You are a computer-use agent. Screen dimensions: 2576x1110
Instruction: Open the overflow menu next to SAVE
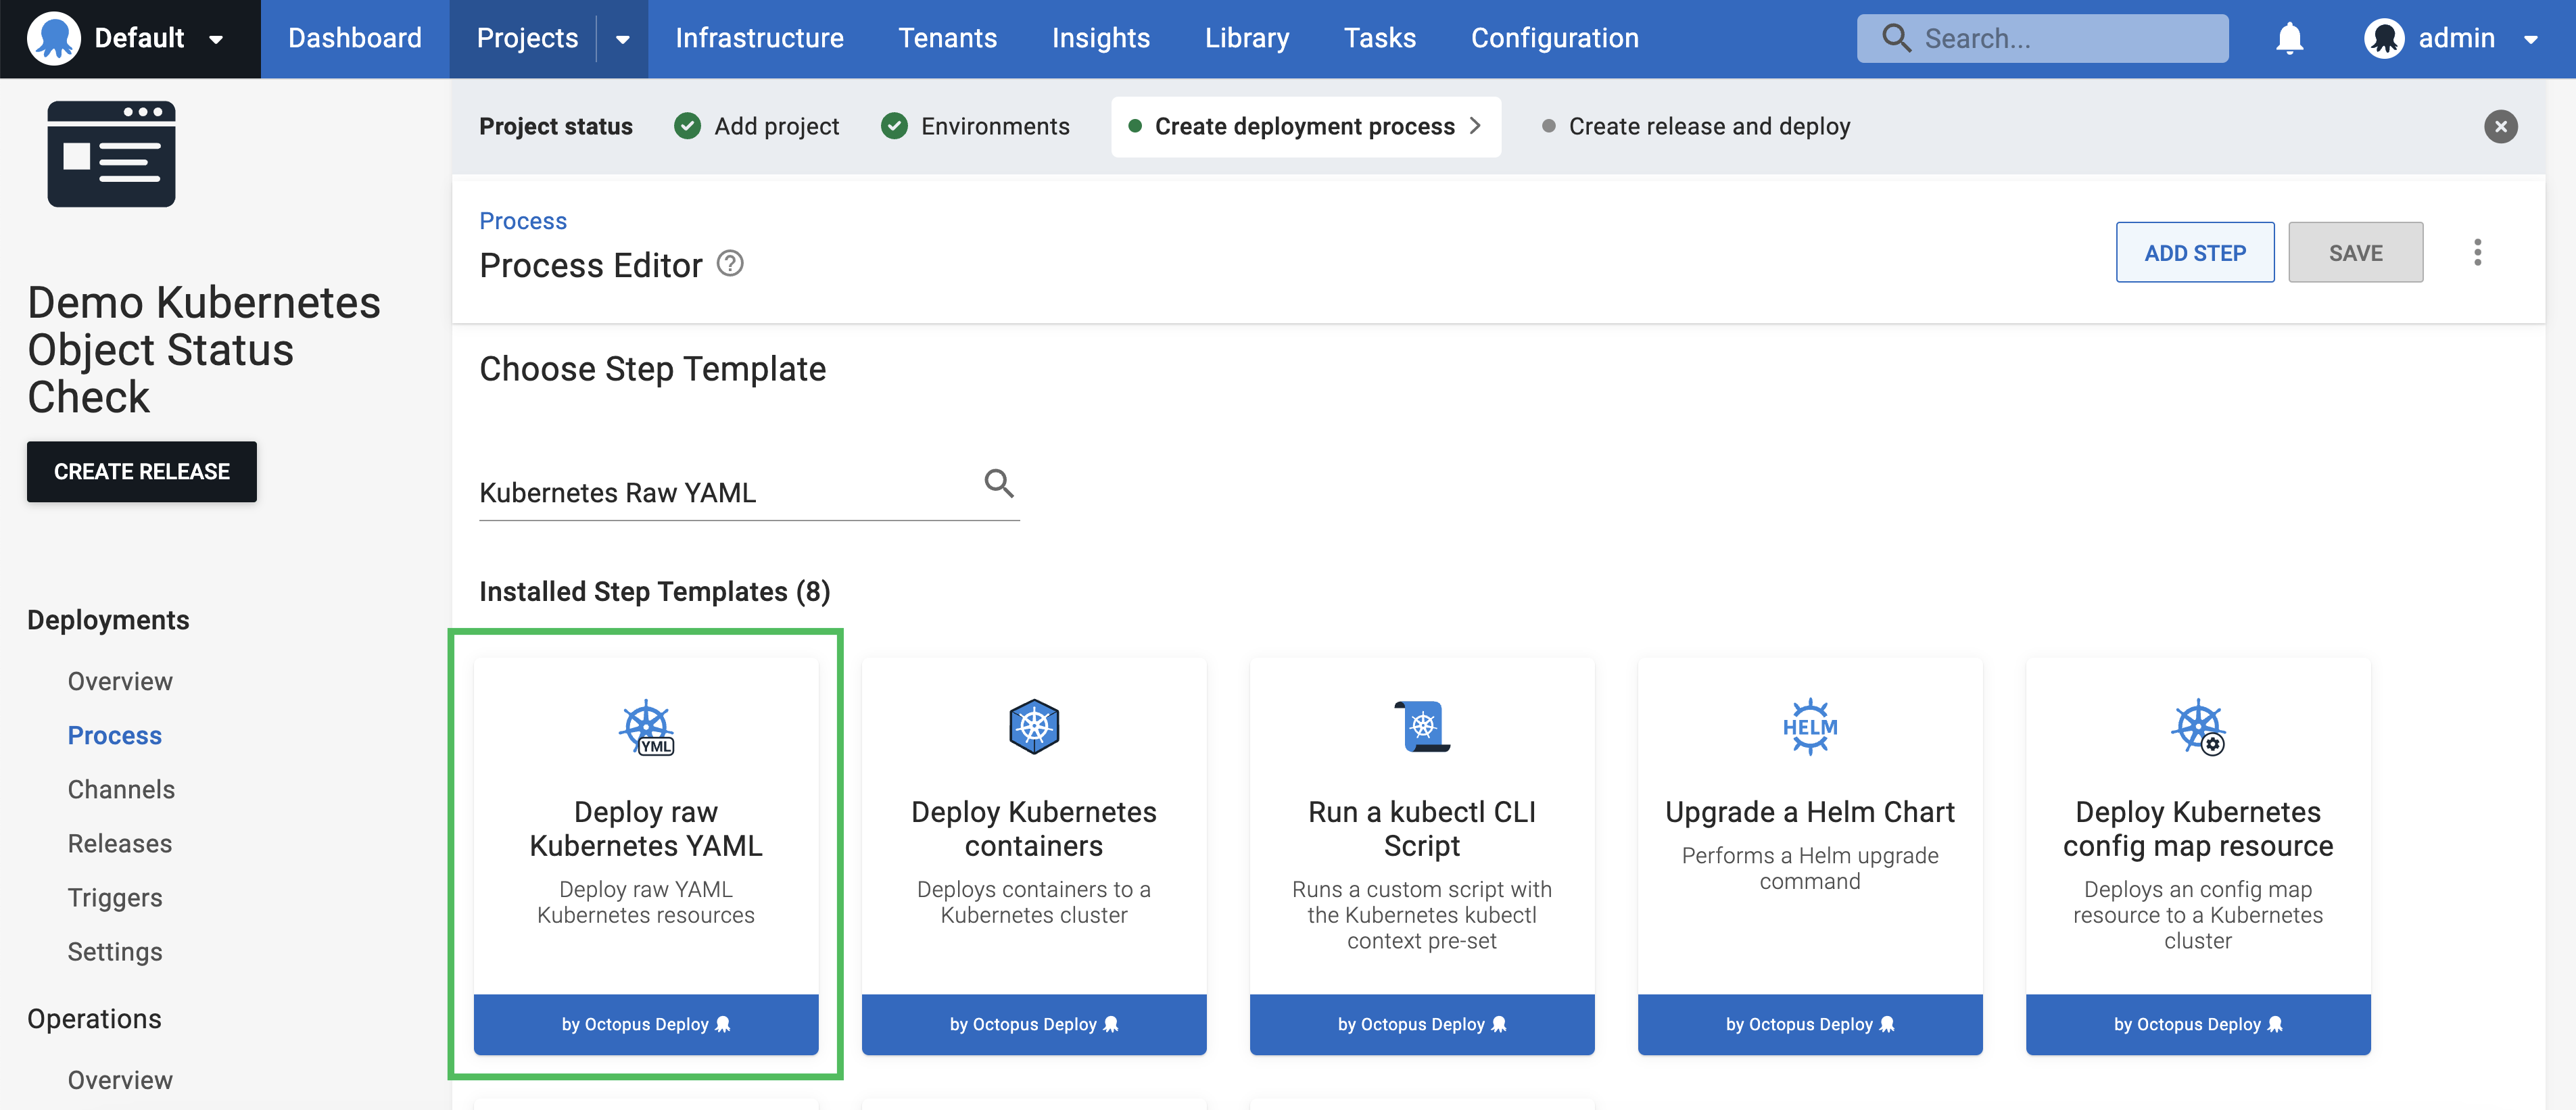[2478, 252]
